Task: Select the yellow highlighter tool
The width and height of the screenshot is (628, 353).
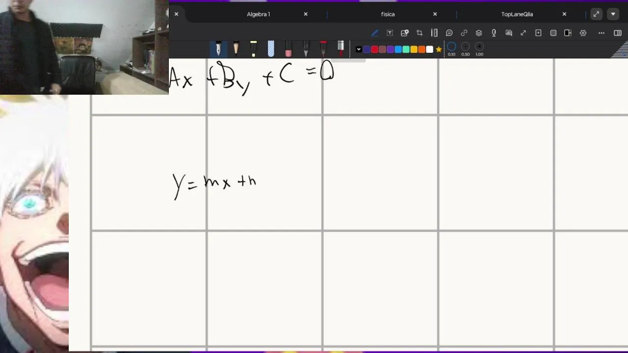Action: click(253, 49)
